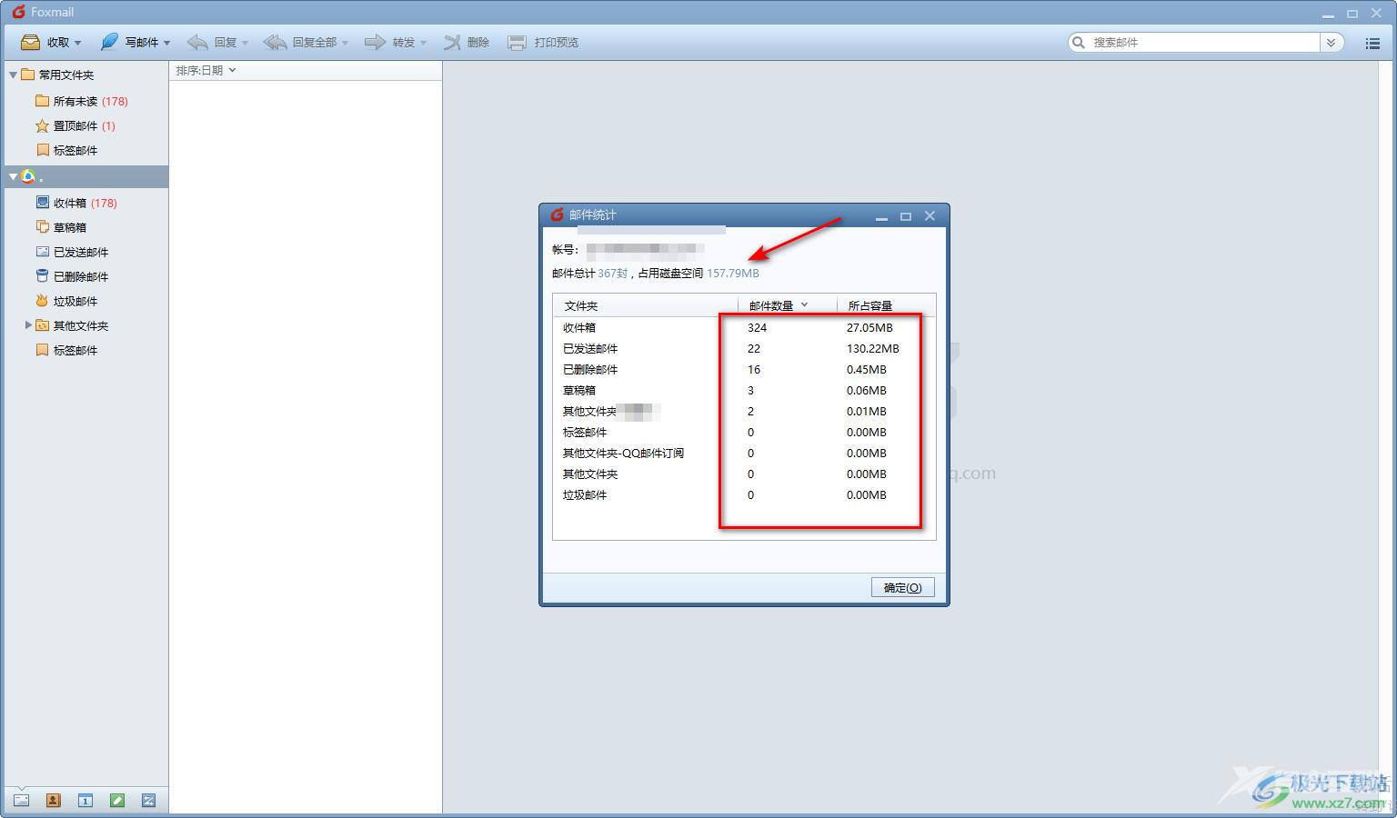Screen dimensions: 1397x818
Task: Select the 已删除邮件 row in the 邮件统计 table
Action: [743, 369]
